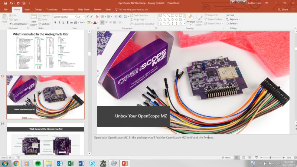Open the font size dropdown showing 12
Viewport: 297px width, 167px height.
tap(84, 17)
